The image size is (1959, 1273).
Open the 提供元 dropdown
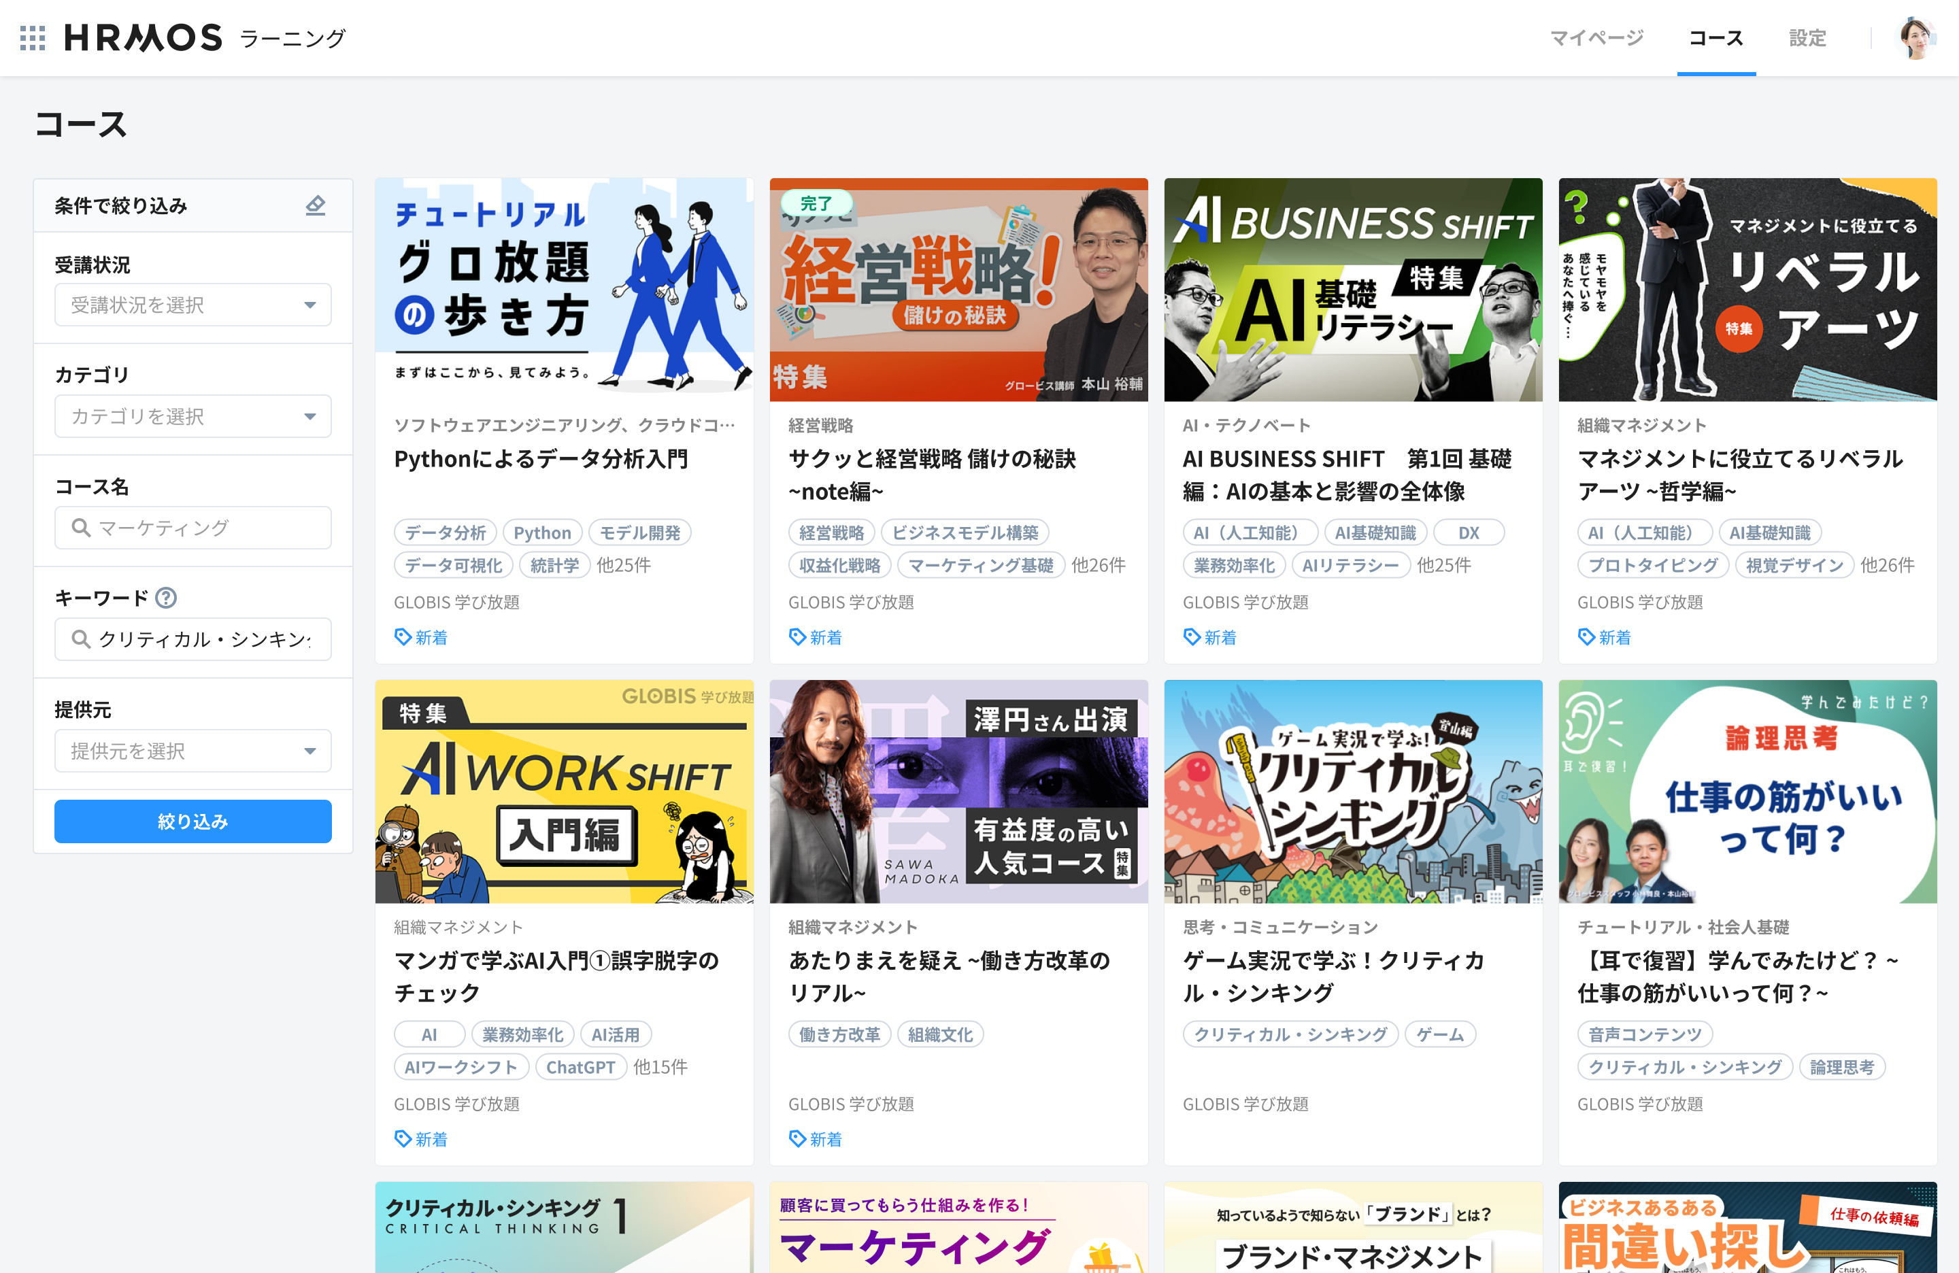[192, 751]
